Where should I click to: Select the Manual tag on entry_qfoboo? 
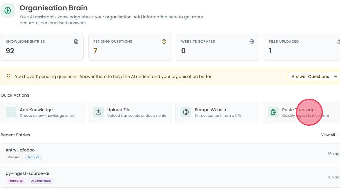(x=33, y=157)
